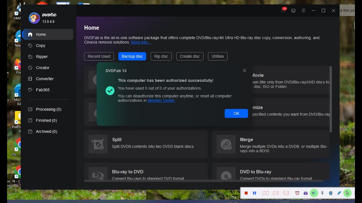Toggle system sound recording speaker
The height and width of the screenshot is (203, 362).
point(314,193)
